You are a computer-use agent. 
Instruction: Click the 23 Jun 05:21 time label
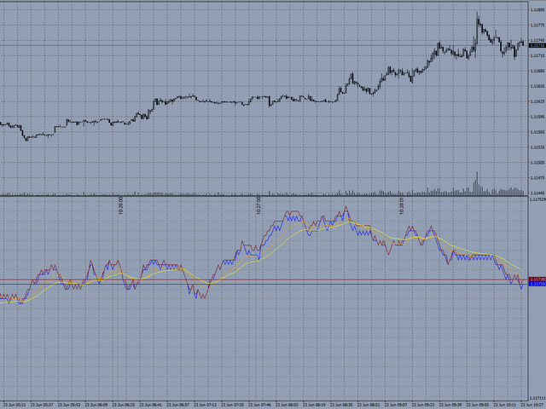pyautogui.click(x=15, y=405)
